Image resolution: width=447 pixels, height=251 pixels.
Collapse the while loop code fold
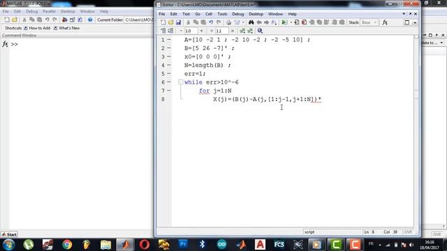coord(180,82)
